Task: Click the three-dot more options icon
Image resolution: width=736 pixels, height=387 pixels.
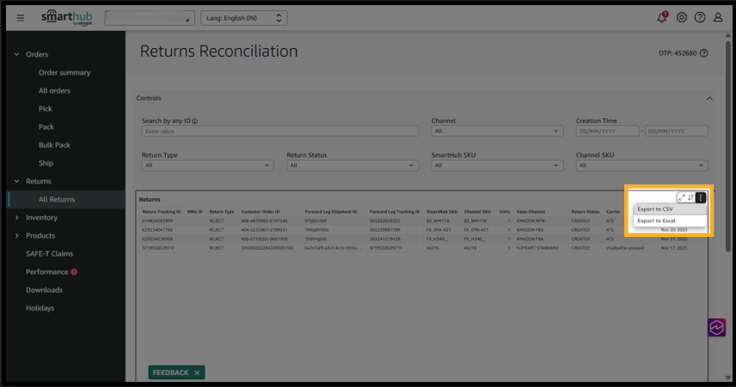Action: coord(702,197)
